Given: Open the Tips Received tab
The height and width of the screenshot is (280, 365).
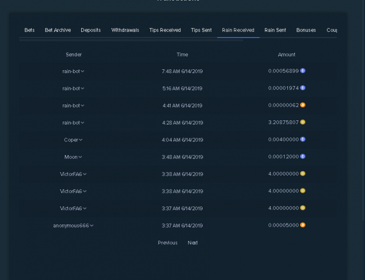Looking at the screenshot, I should click(x=165, y=30).
